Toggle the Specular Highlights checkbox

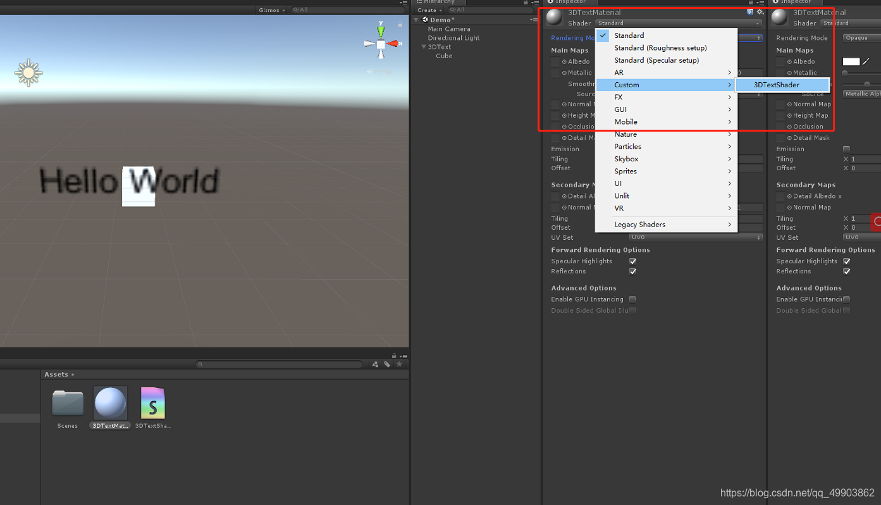coord(632,261)
